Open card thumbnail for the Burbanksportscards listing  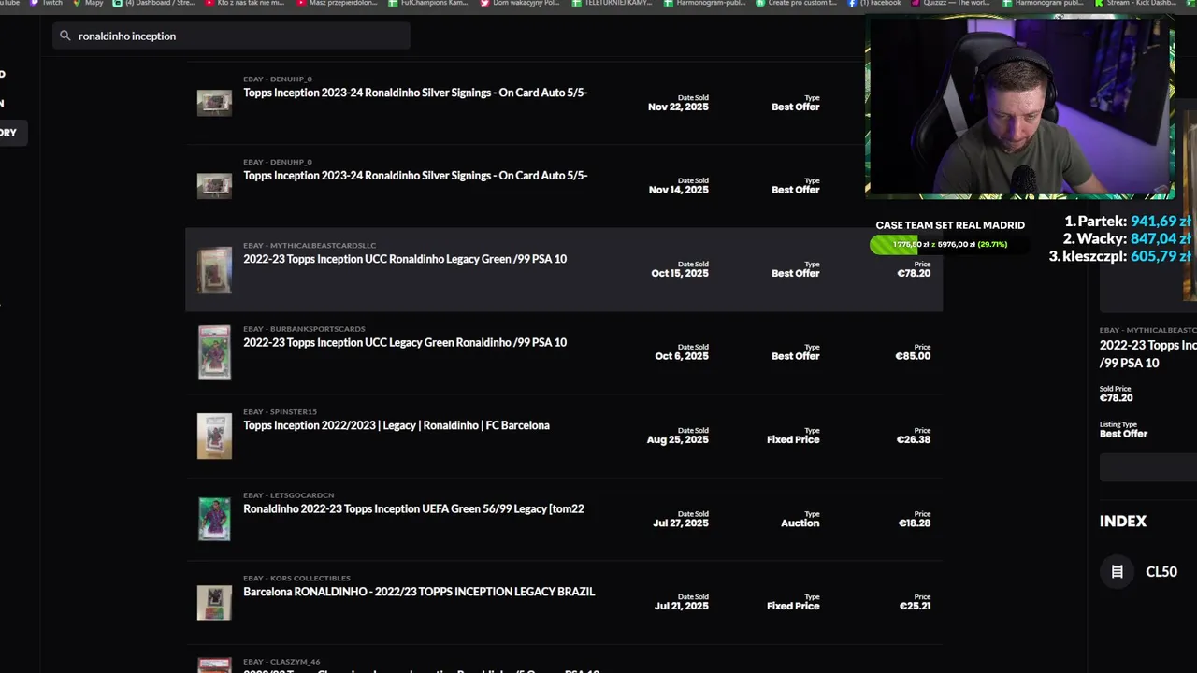(x=214, y=352)
